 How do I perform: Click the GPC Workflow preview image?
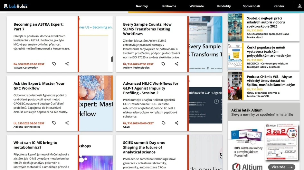pos(96,103)
